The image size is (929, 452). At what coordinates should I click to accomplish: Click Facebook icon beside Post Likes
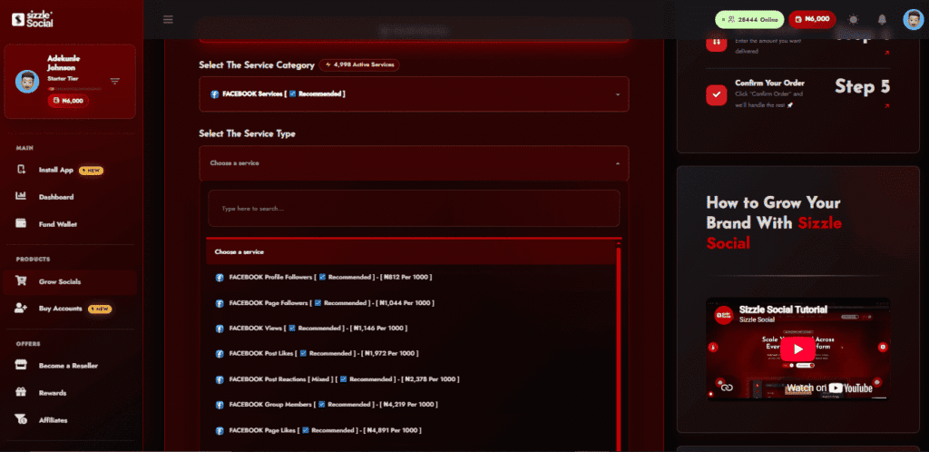(220, 354)
